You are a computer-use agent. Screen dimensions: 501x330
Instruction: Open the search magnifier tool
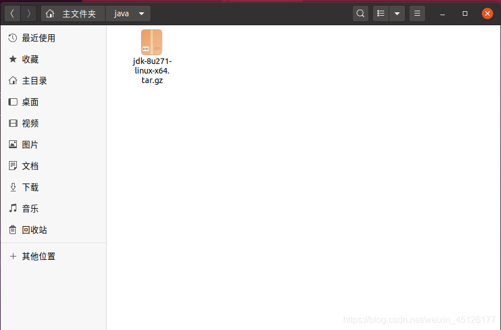click(x=361, y=13)
